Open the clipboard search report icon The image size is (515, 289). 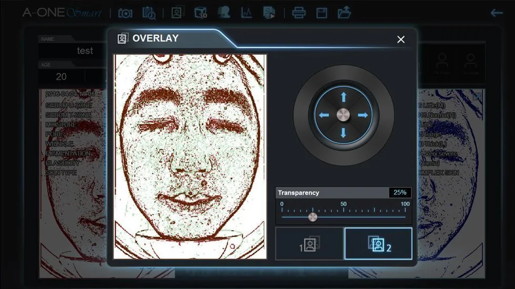pos(149,13)
